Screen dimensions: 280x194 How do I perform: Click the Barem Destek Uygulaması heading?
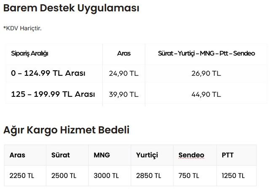(71, 8)
